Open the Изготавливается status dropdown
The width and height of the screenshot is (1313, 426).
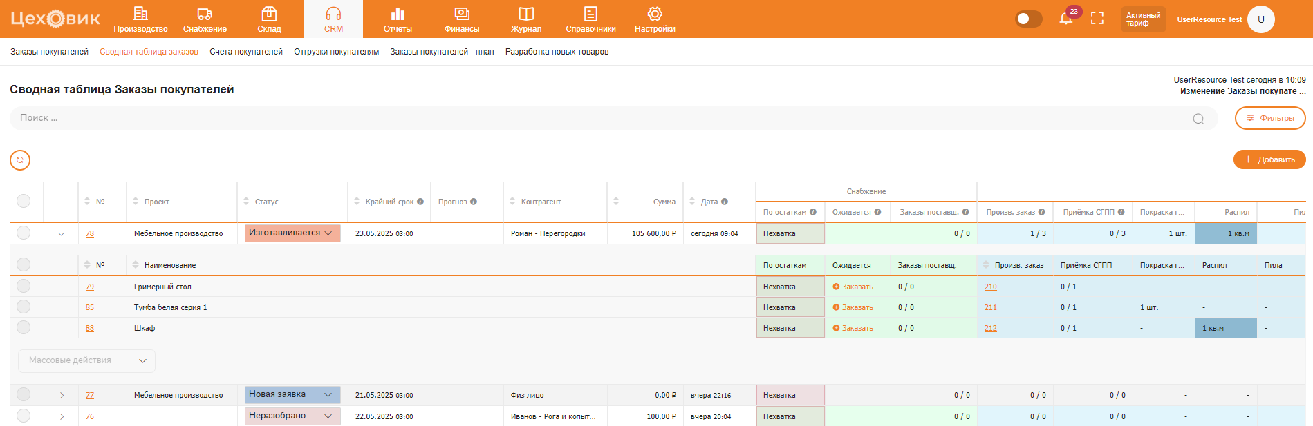pos(292,233)
